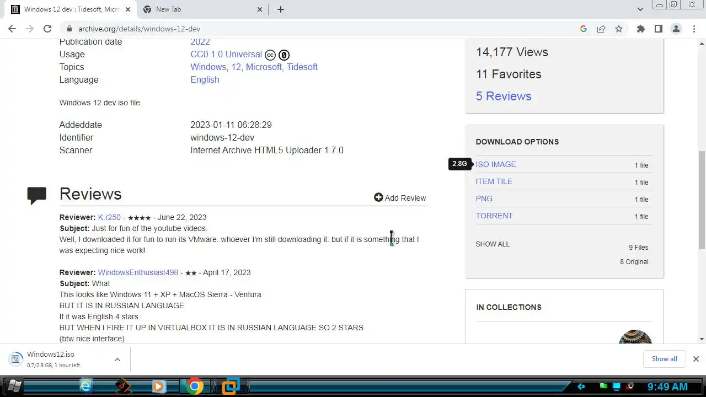The image size is (706, 397).
Task: Open reviewer WindowsEnthusiast498's profile
Action: (138, 272)
